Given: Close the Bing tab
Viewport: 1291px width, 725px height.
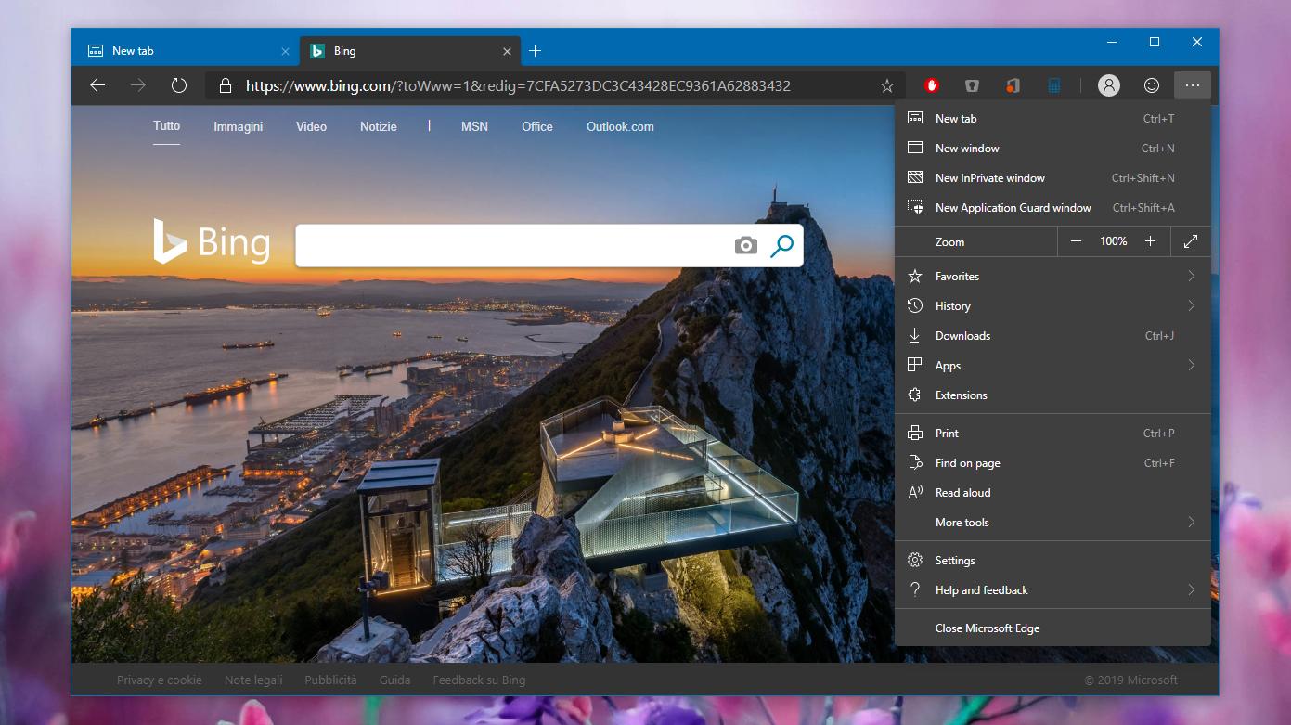Looking at the screenshot, I should [508, 51].
